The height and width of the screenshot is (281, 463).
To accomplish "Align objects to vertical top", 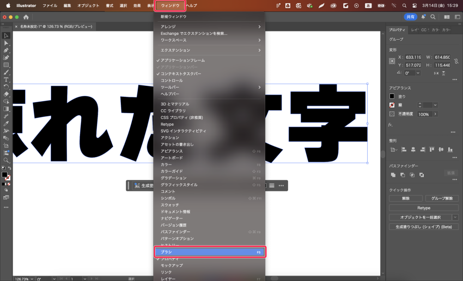I will coord(432,149).
